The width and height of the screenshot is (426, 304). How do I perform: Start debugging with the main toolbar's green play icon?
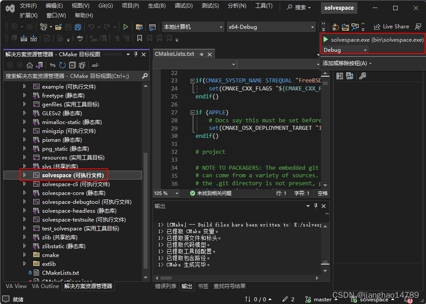click(x=125, y=27)
